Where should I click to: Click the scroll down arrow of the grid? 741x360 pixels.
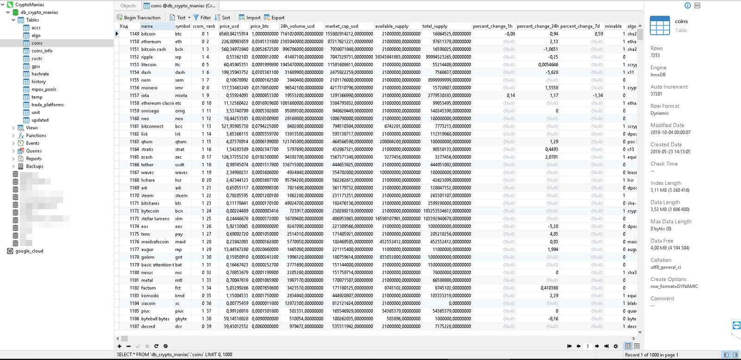pos(640,332)
